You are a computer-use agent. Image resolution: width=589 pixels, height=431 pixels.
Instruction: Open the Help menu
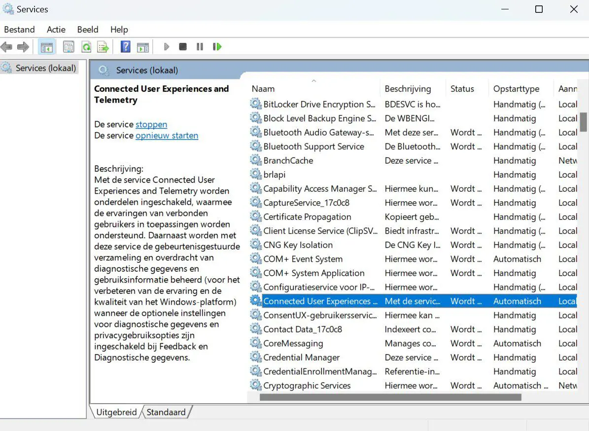[x=119, y=30]
